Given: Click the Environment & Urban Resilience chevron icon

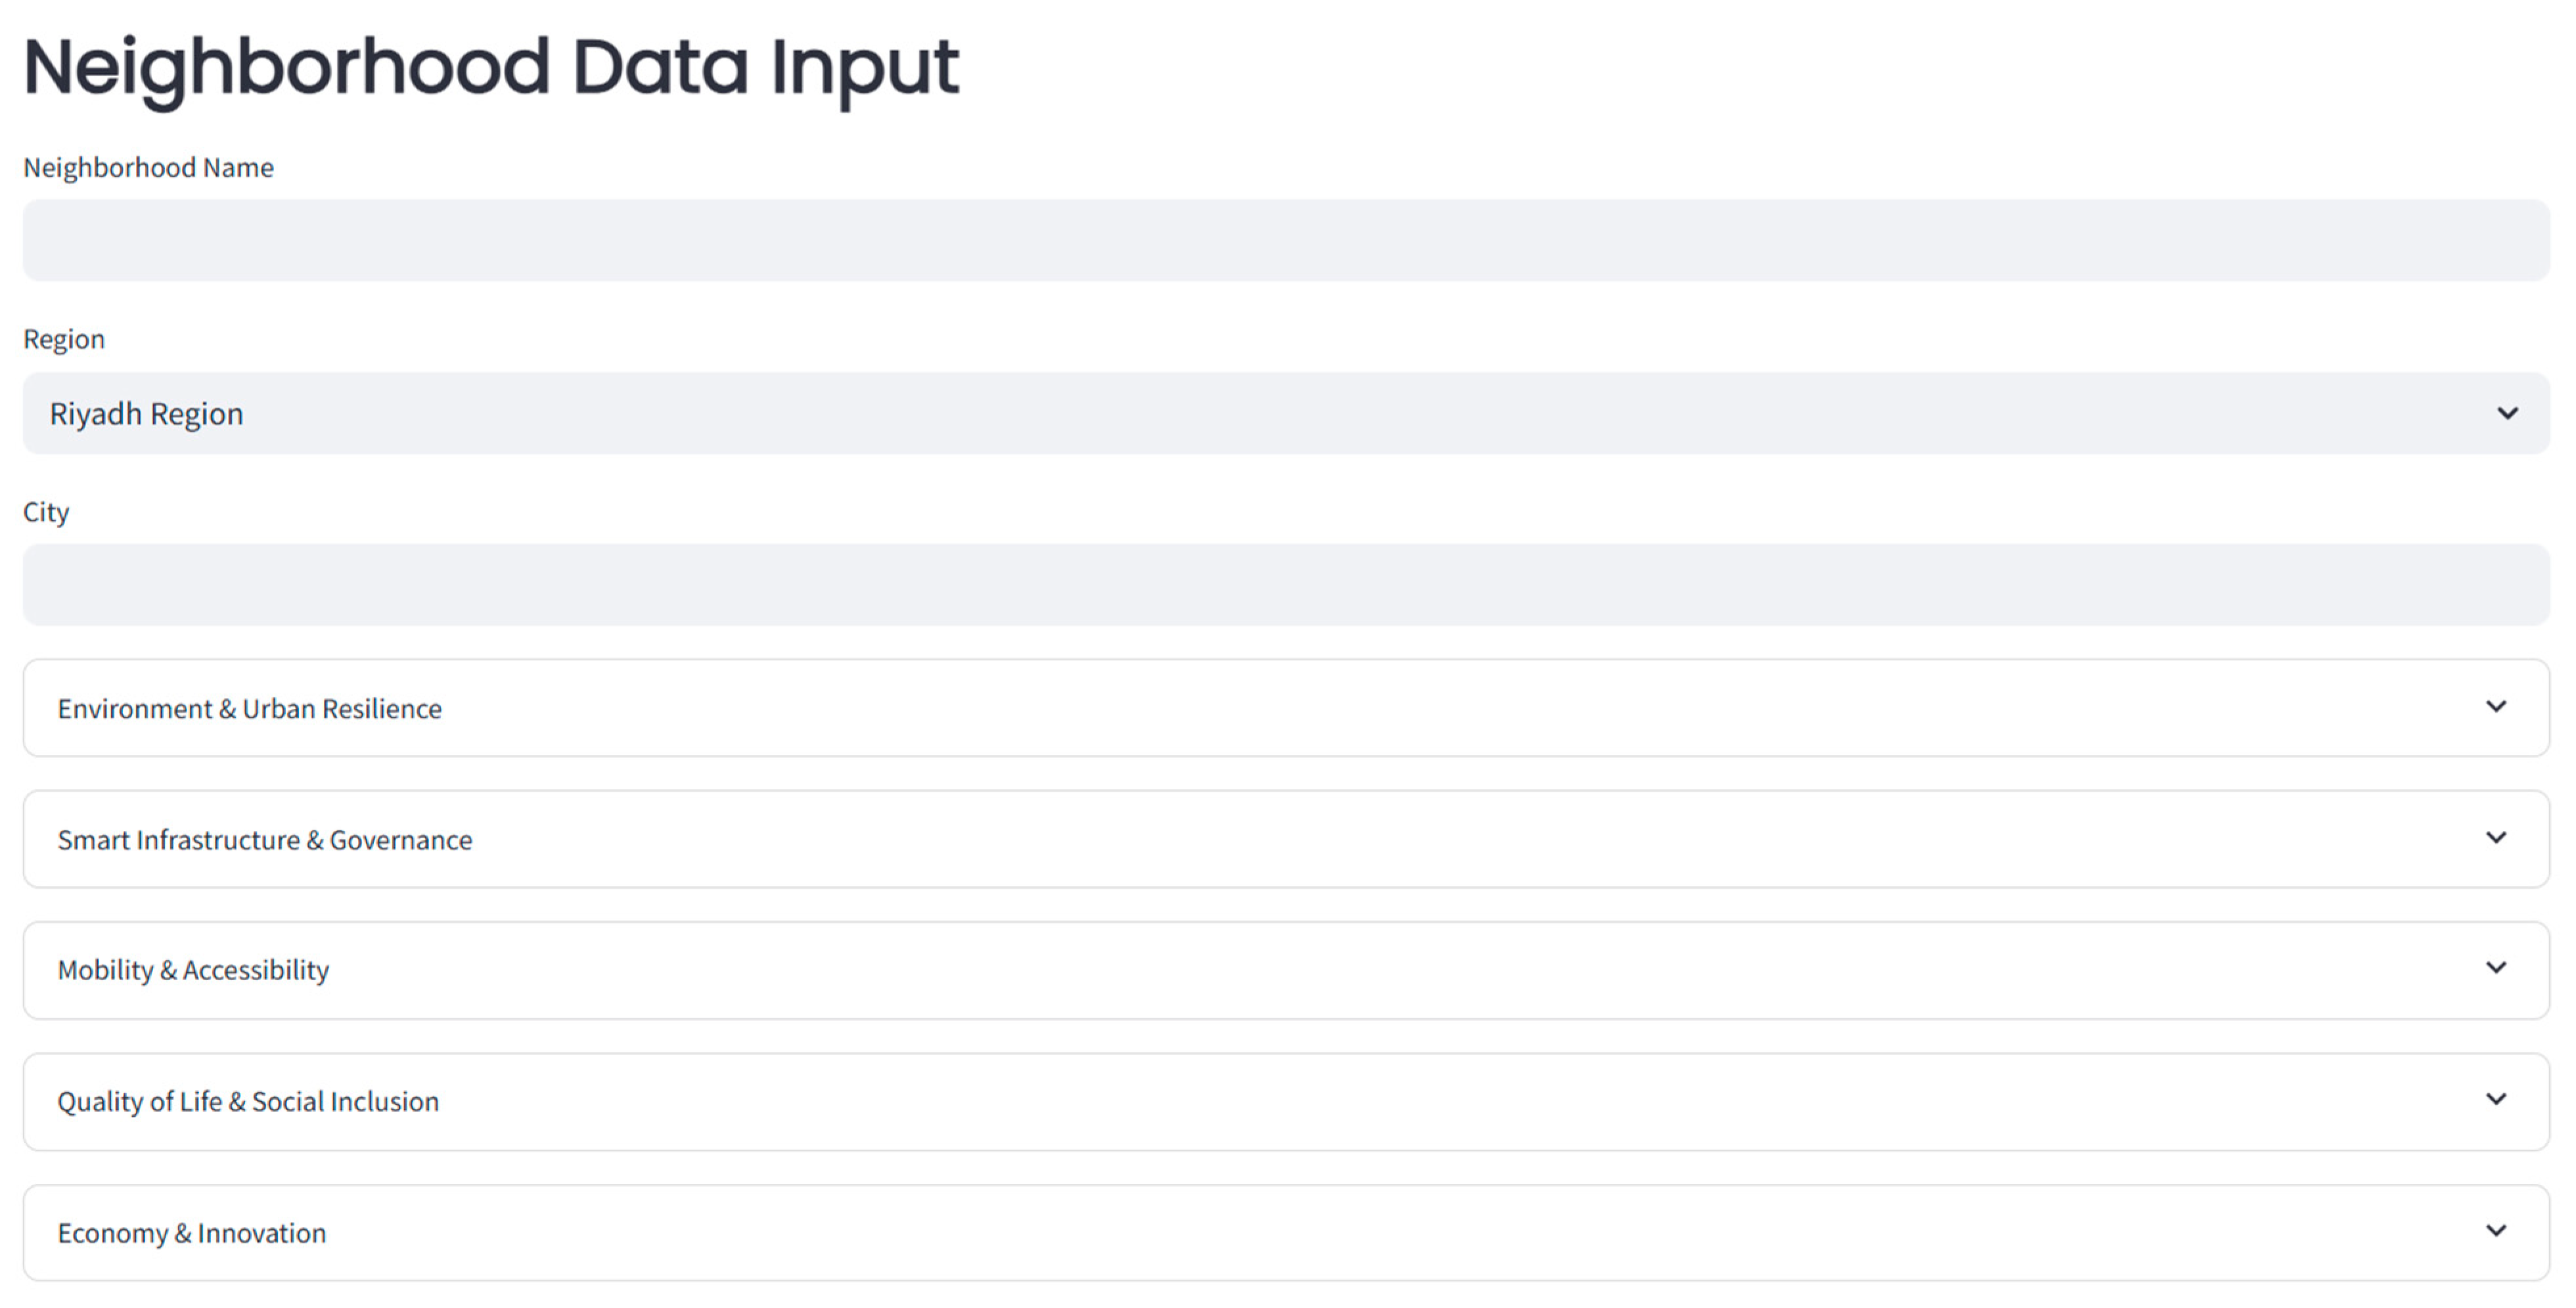Looking at the screenshot, I should pos(2496,707).
